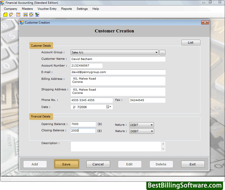Expand the Opening Balance Nature dropdown

[x=152, y=125]
